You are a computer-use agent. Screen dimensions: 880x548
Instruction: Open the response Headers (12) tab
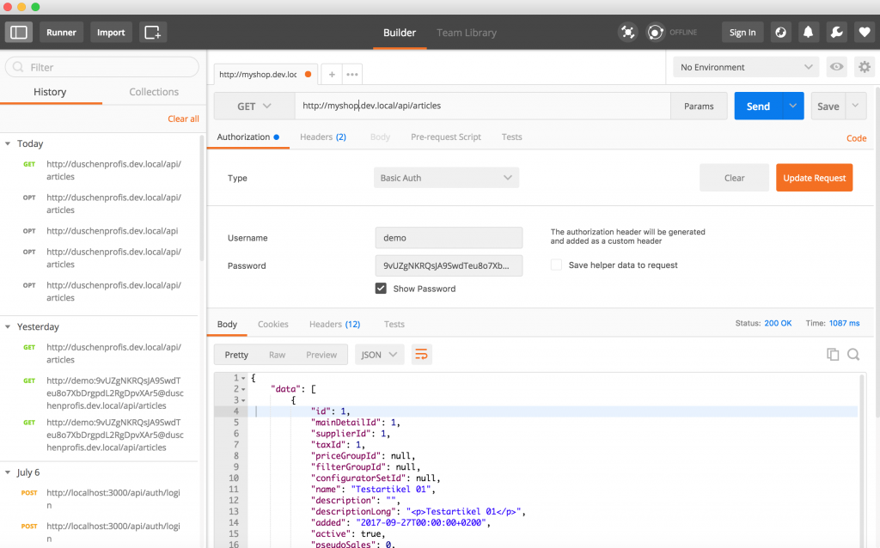pos(334,324)
